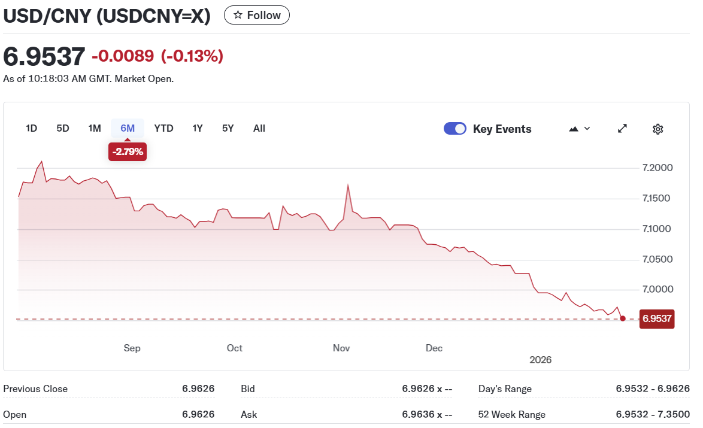Open chart settings gear icon
The width and height of the screenshot is (703, 428).
point(657,129)
